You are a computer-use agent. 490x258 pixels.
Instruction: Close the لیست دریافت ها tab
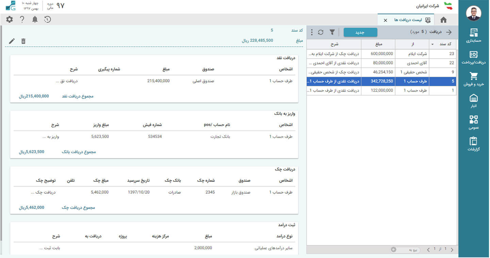click(385, 20)
